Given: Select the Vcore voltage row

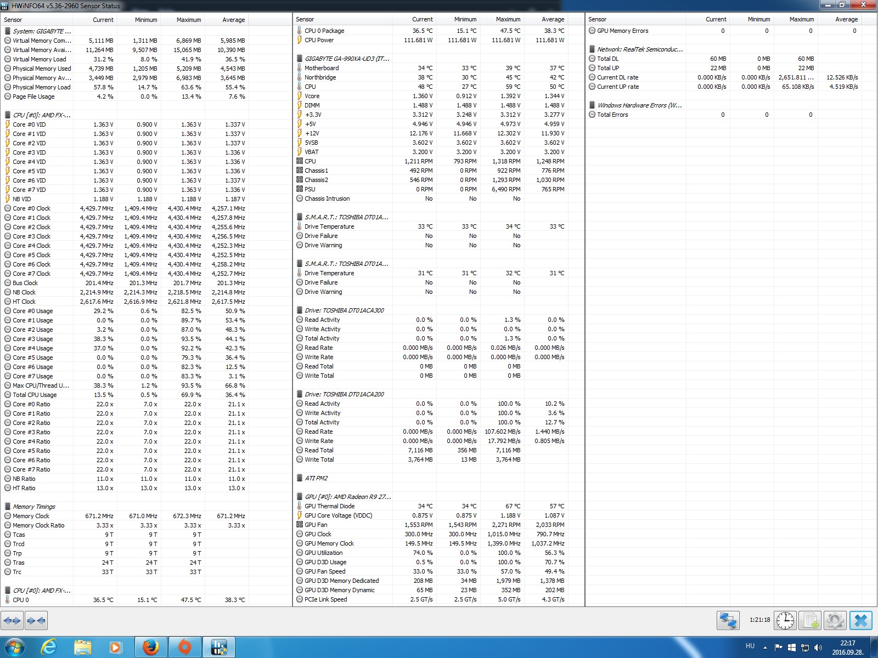Looking at the screenshot, I should 438,96.
